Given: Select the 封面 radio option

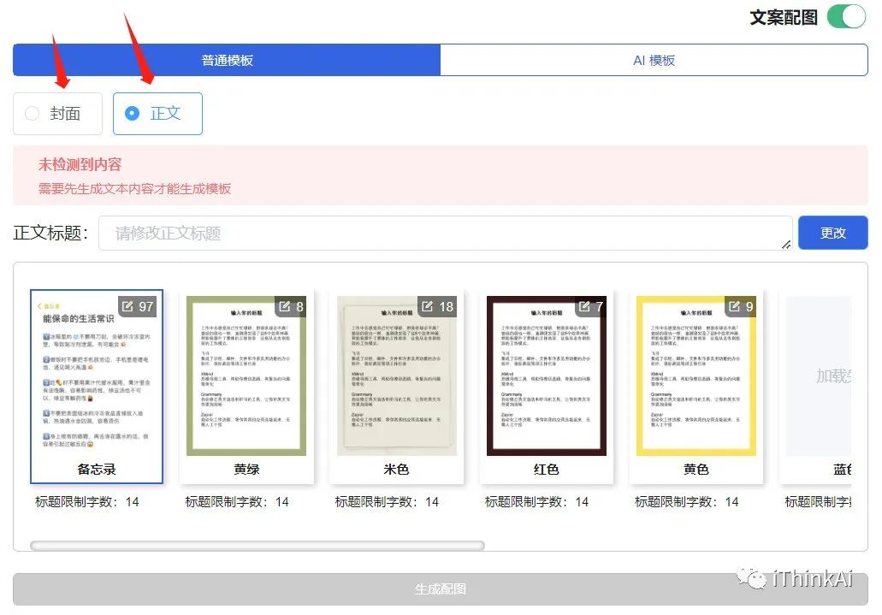Looking at the screenshot, I should click(57, 112).
